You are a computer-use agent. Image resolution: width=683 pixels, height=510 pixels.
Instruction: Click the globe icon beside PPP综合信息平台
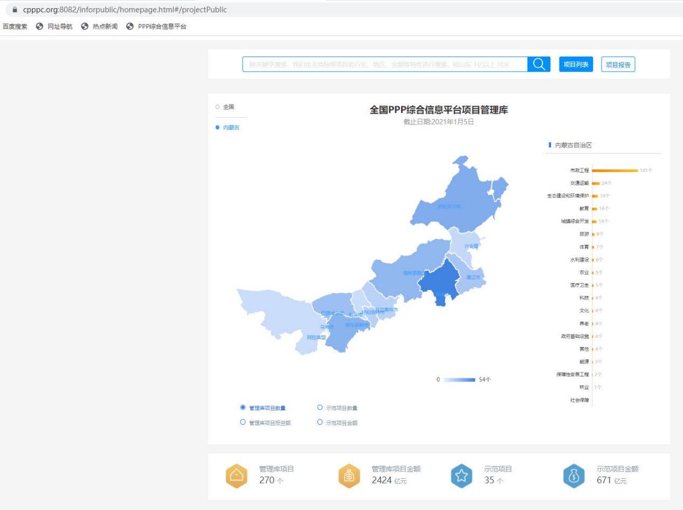pyautogui.click(x=130, y=26)
